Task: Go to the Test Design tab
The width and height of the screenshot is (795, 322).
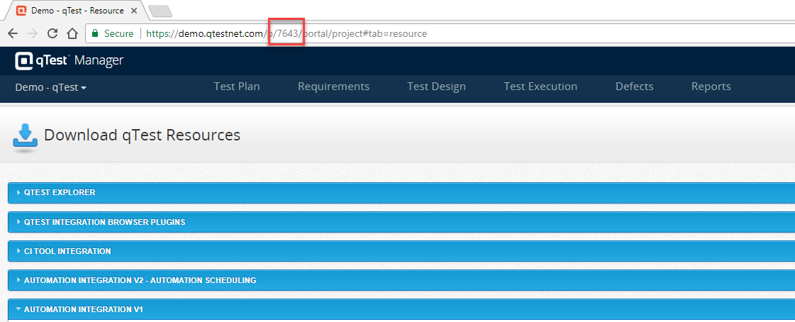Action: pos(436,87)
